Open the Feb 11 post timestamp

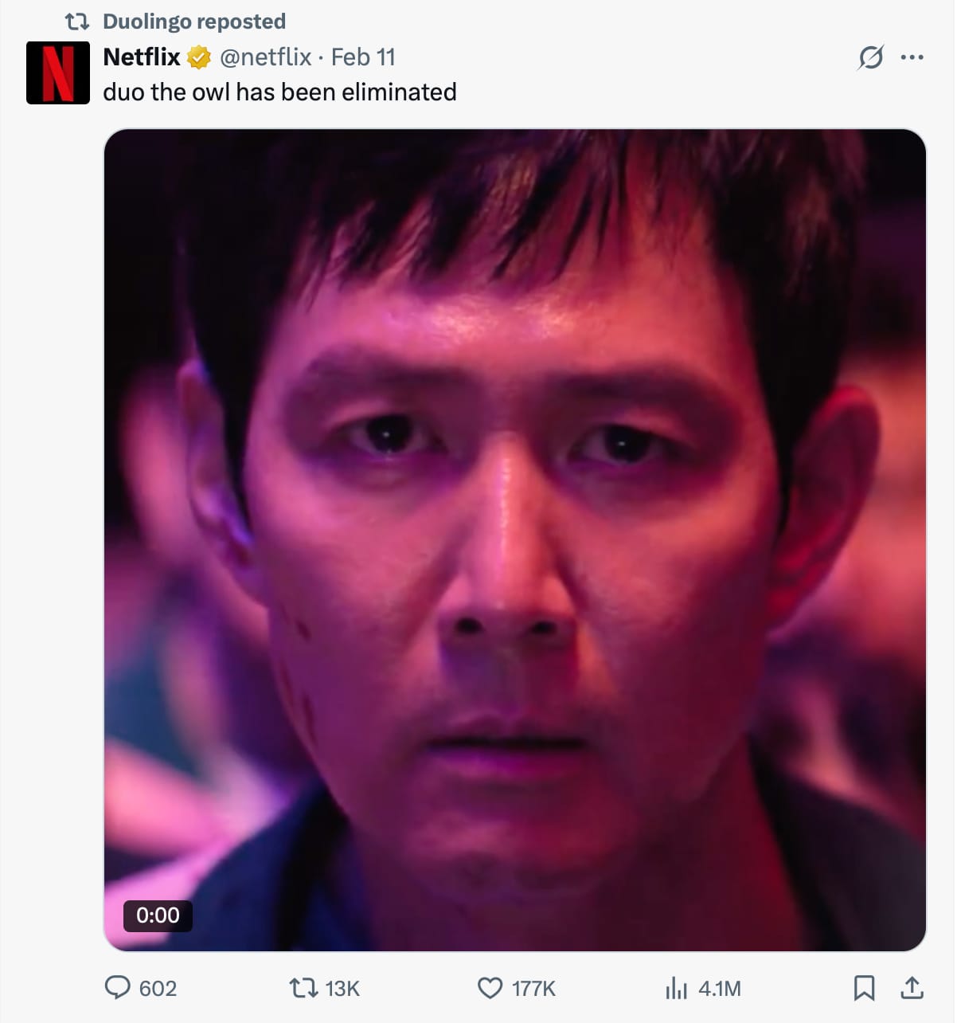363,57
